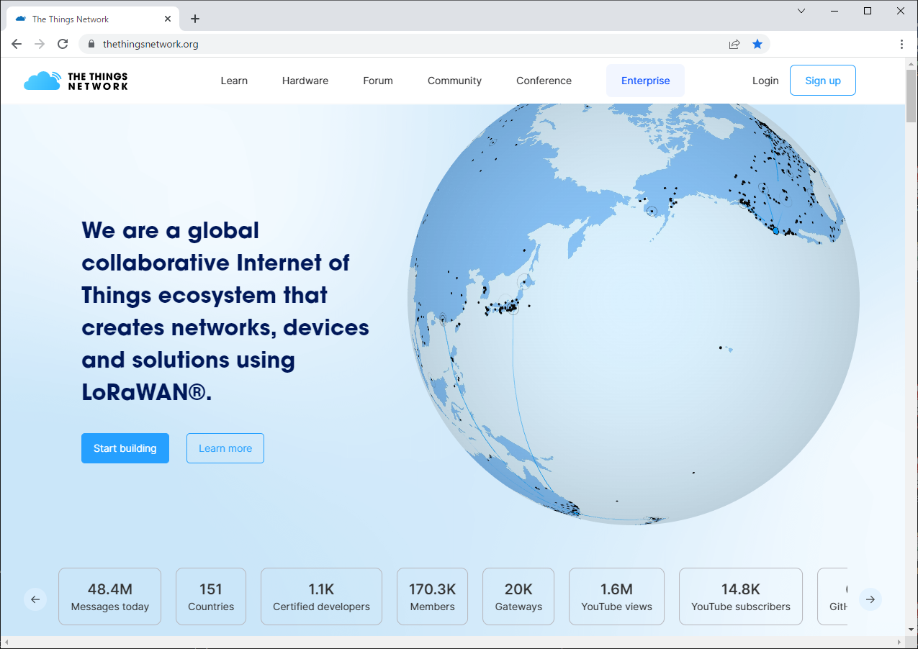
Task: Click the Login link
Action: 765,81
